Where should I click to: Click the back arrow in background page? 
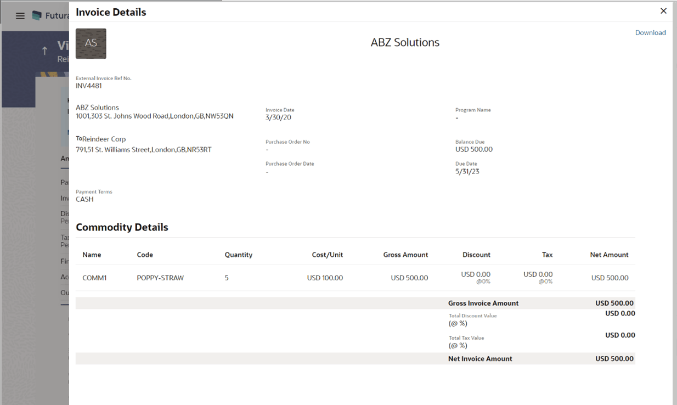[x=44, y=51]
